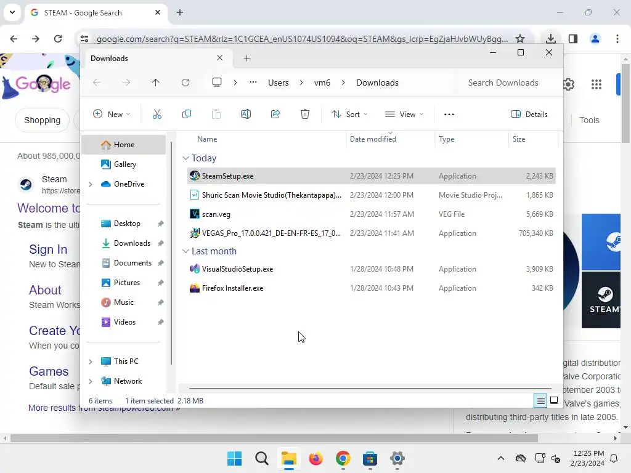Switch to large thumbnails view icon in status bar
631x473 pixels.
(x=554, y=400)
